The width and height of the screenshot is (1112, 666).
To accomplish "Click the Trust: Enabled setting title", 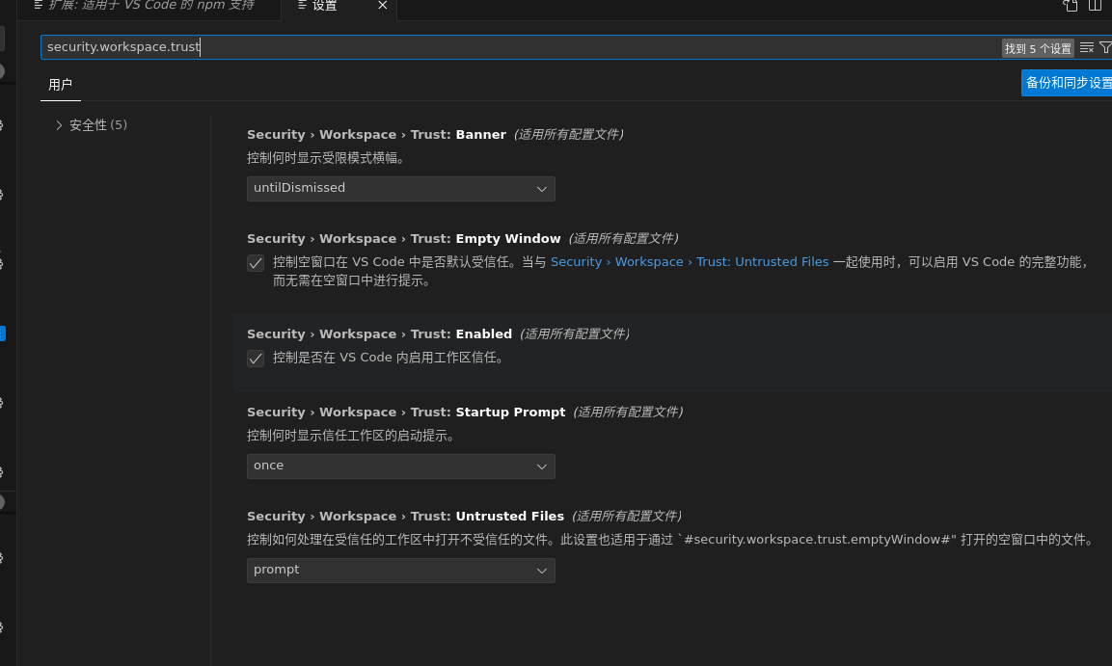I will (x=379, y=334).
